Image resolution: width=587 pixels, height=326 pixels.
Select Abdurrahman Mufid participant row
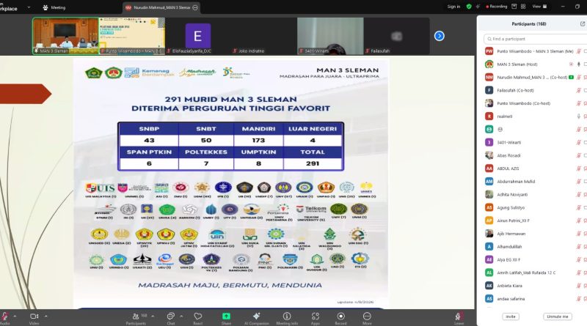(x=536, y=182)
